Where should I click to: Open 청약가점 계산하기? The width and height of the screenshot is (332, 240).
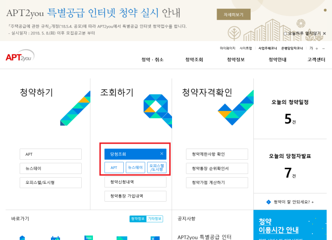pyautogui.click(x=217, y=182)
